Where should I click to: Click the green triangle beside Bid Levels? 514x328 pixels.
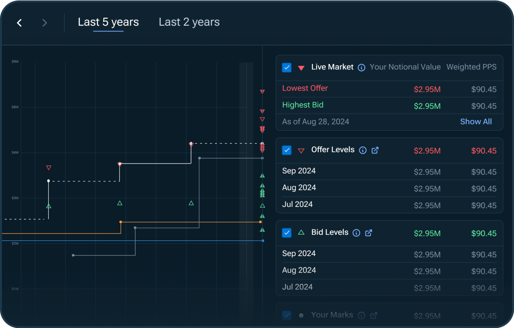pyautogui.click(x=301, y=233)
